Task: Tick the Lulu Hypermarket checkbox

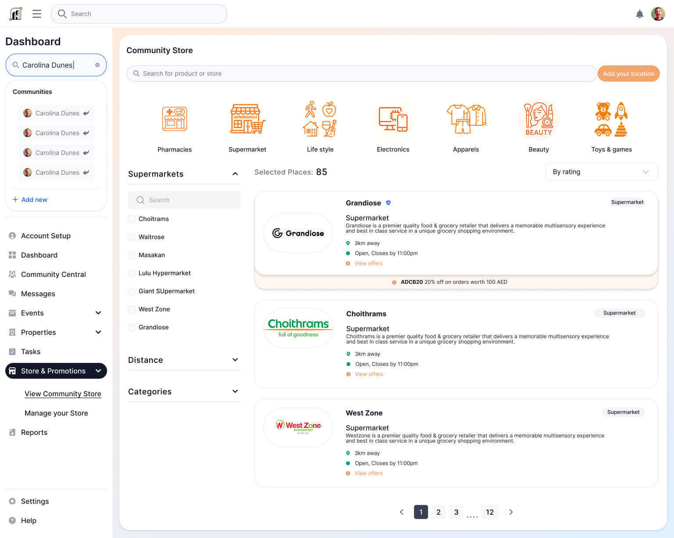Action: point(132,273)
